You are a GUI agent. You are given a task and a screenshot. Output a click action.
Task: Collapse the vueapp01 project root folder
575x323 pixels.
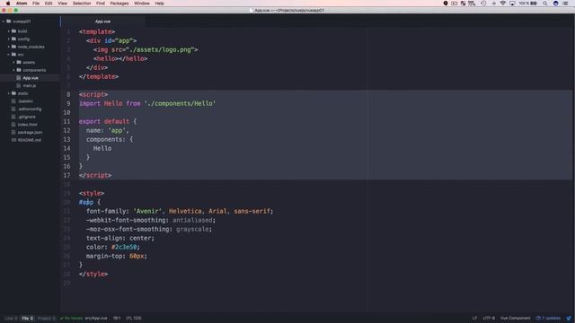[x=4, y=22]
